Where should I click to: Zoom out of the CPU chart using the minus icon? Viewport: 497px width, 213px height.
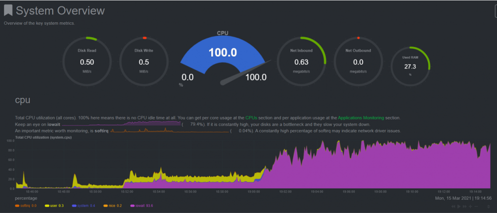tap(477, 207)
